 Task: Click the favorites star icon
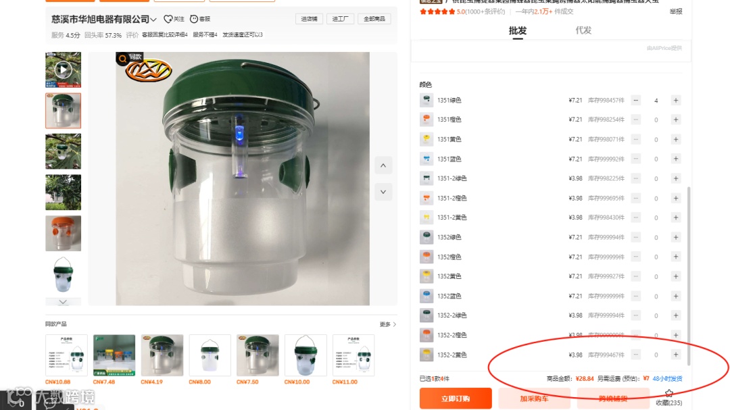point(669,393)
